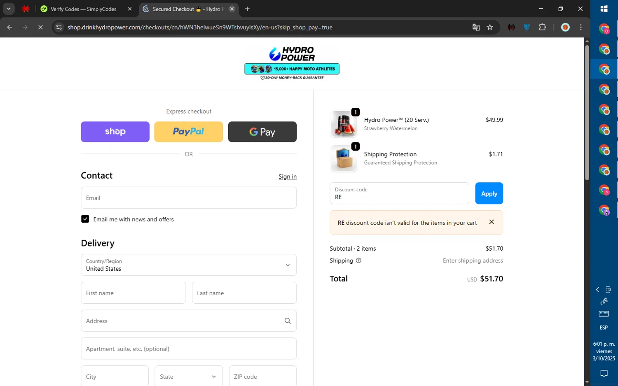618x386 pixels.
Task: Click the scrollbar down arrow
Action: click(587, 382)
